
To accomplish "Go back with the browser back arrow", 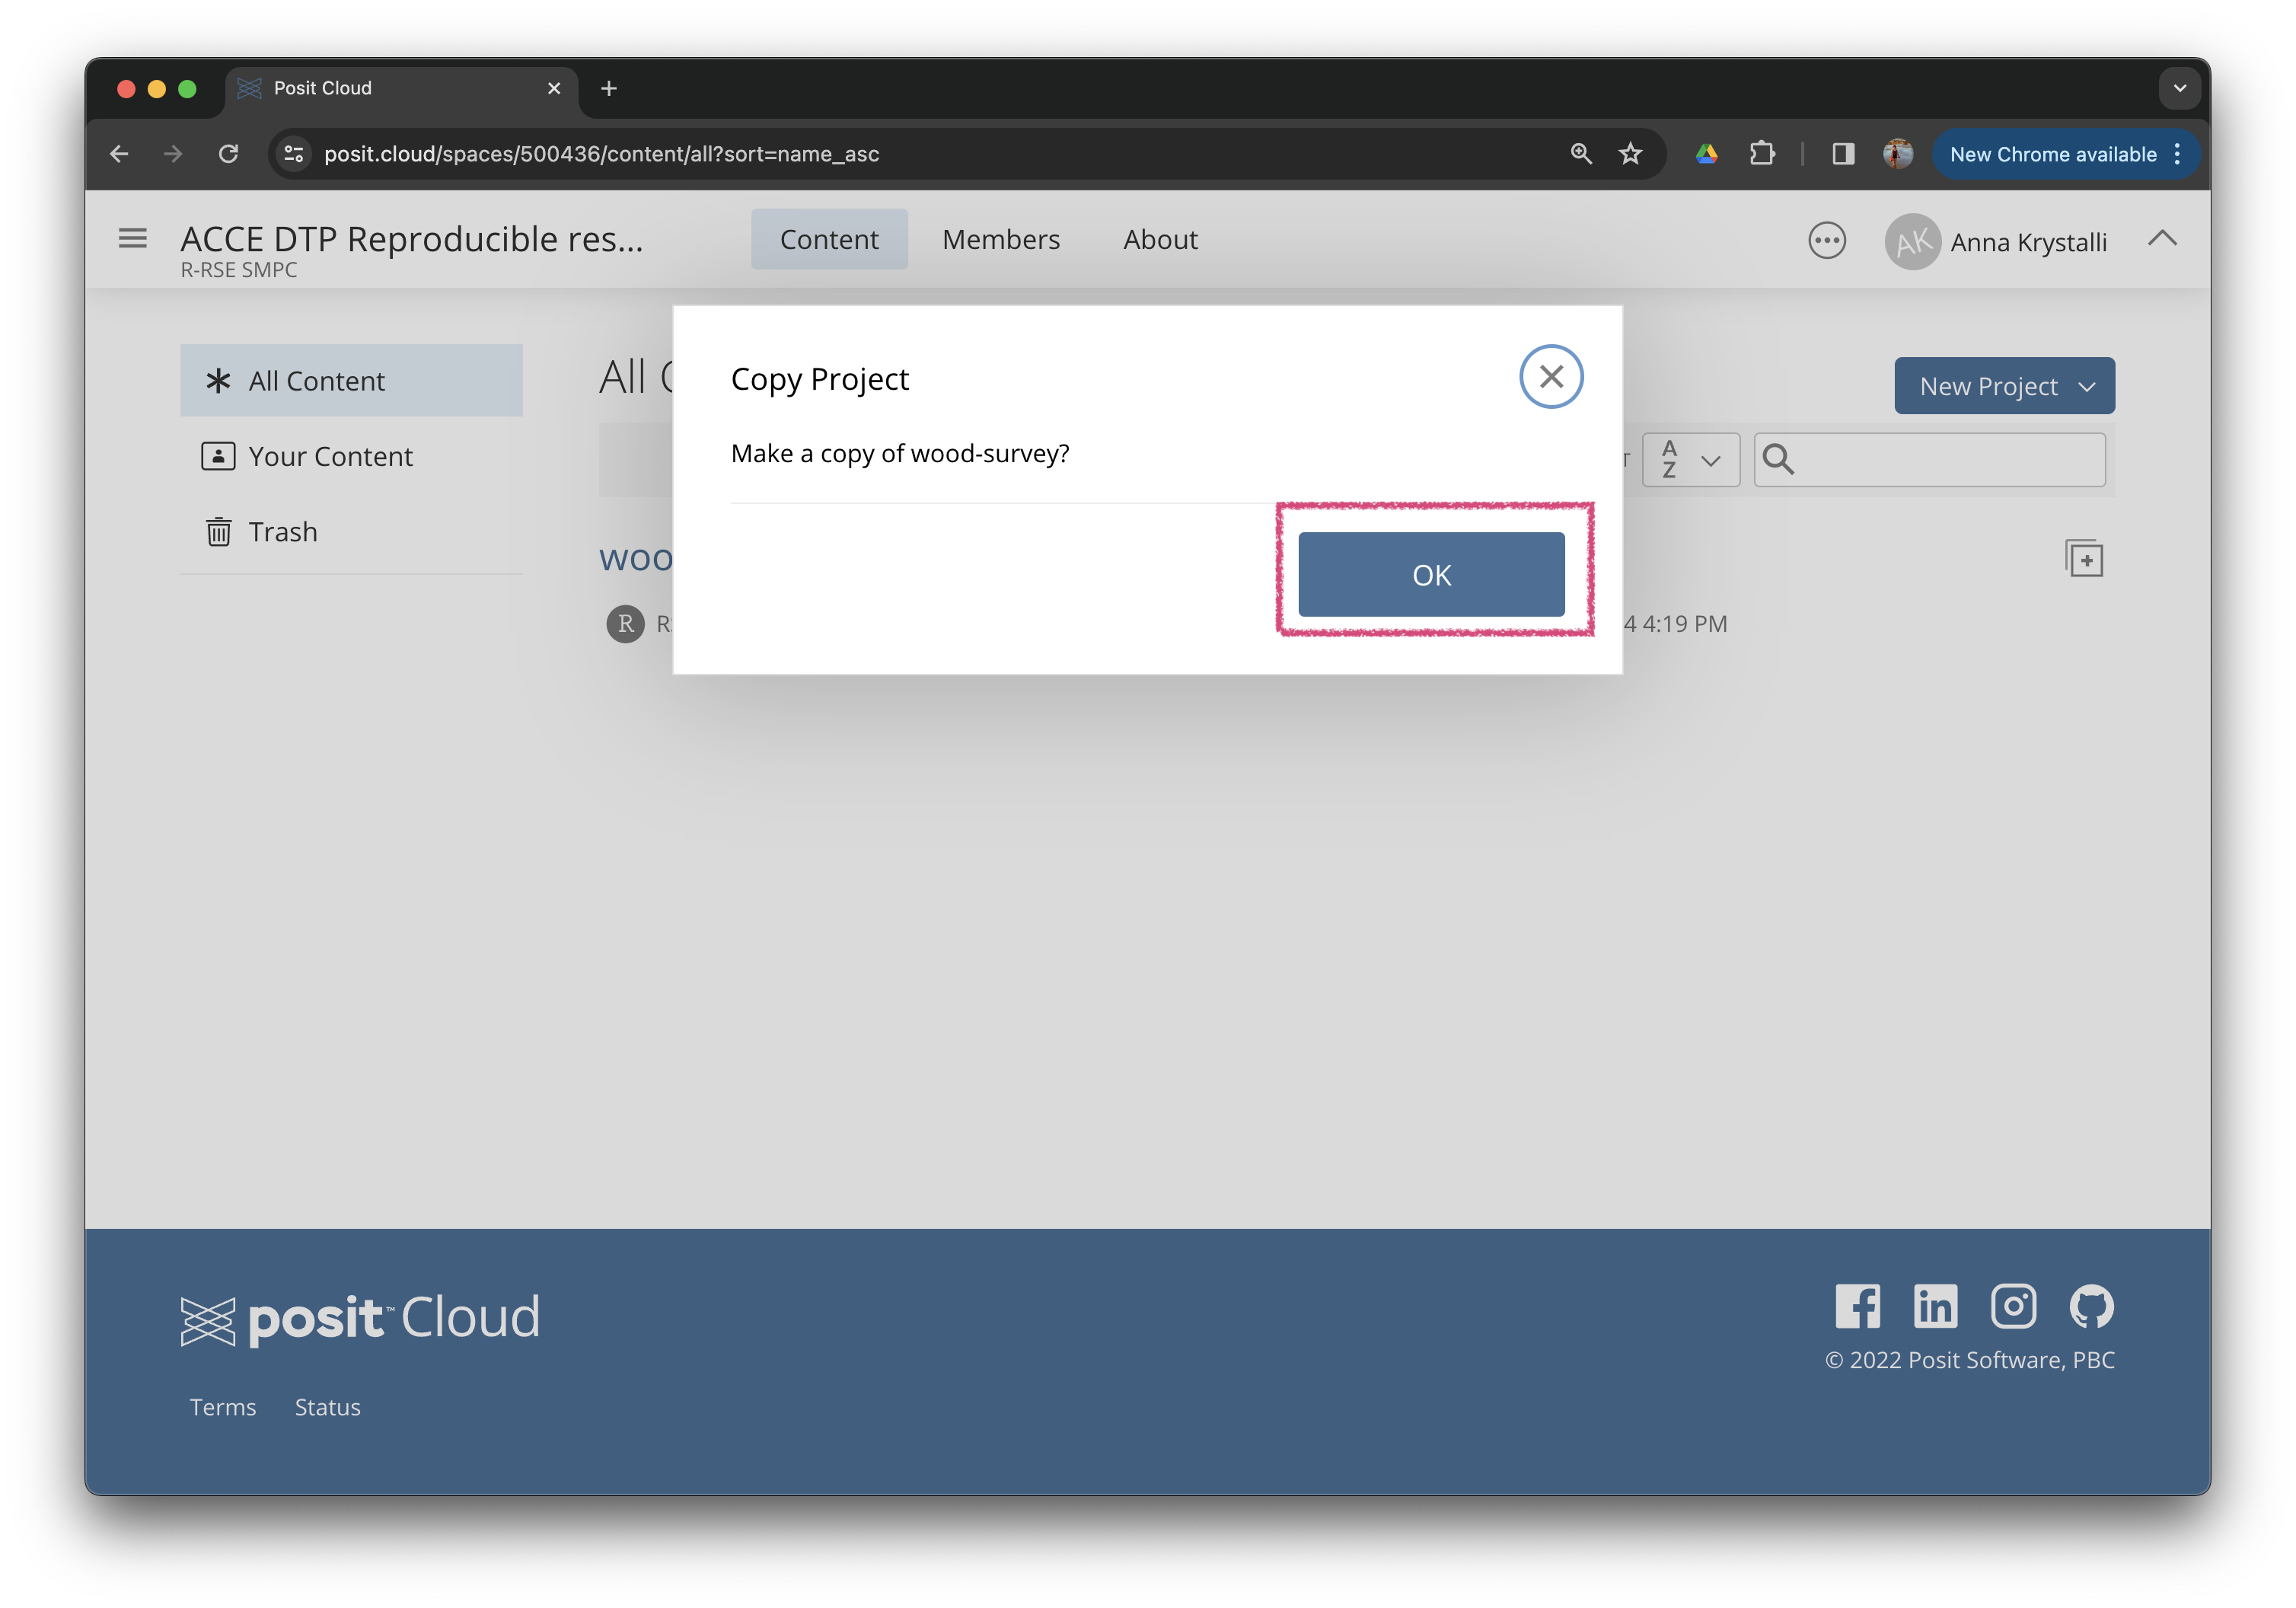I will [119, 154].
